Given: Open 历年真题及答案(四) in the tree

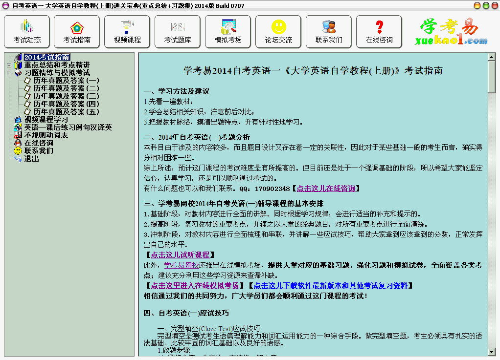Looking at the screenshot, I should [x=67, y=104].
